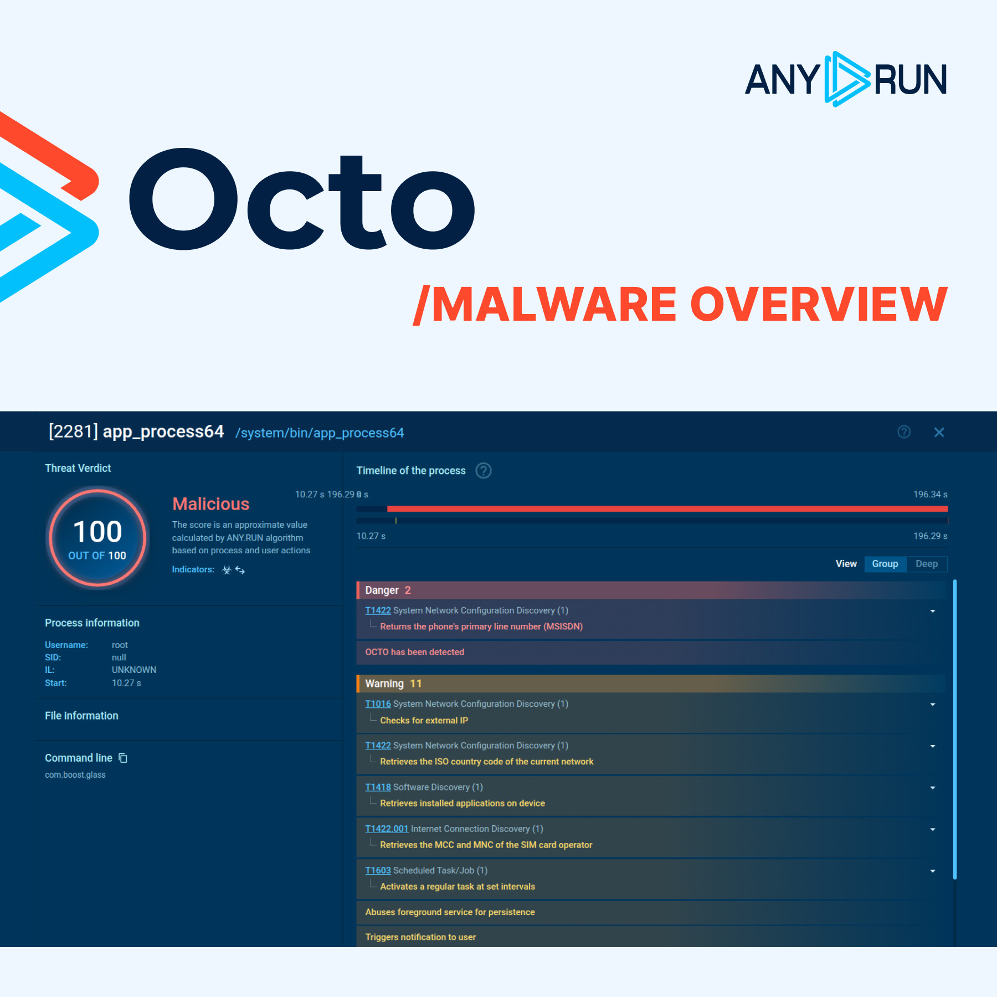The width and height of the screenshot is (997, 997).
Task: Open the T1016 technique link
Action: [378, 704]
